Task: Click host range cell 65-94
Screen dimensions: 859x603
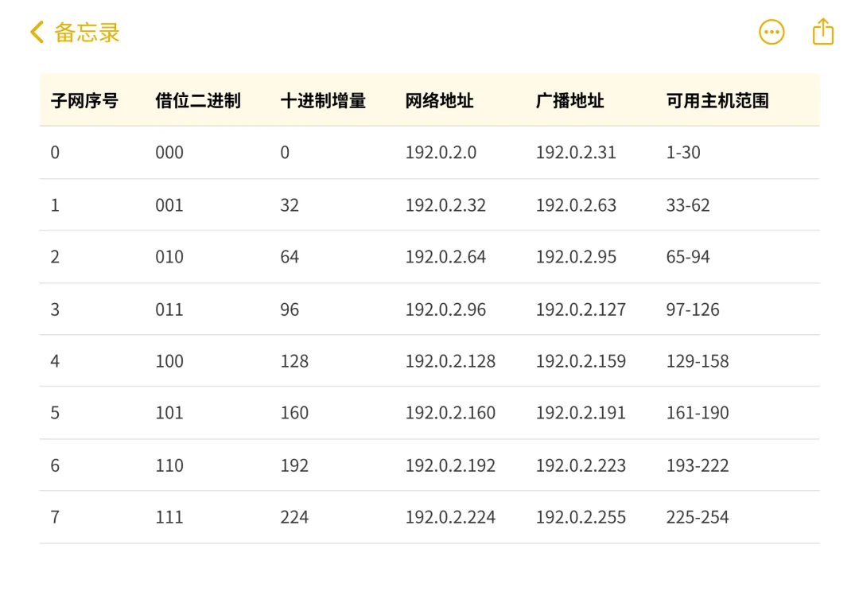Action: tap(688, 257)
